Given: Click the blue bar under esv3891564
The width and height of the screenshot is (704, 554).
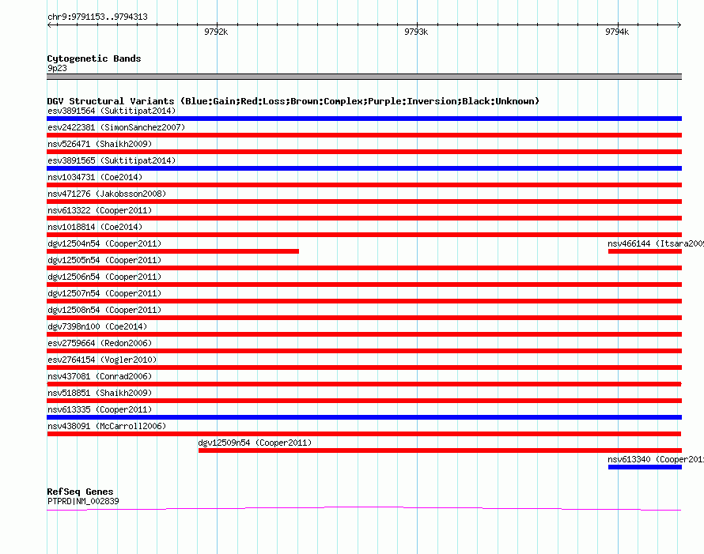Looking at the screenshot, I should click(x=364, y=119).
